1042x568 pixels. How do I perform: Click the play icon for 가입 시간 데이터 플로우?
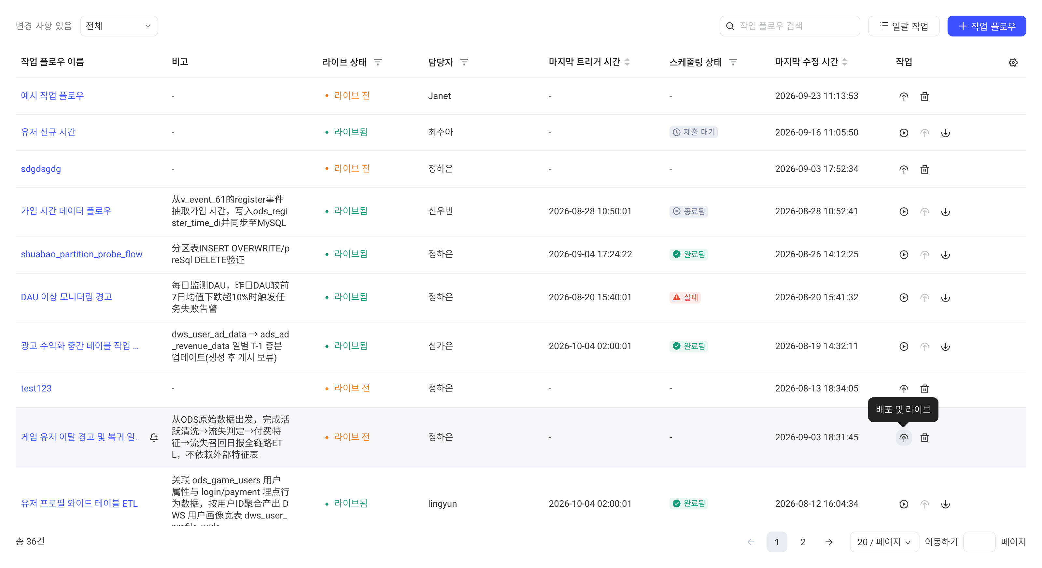pyautogui.click(x=903, y=212)
